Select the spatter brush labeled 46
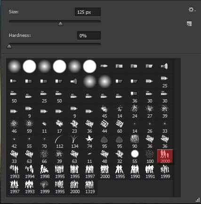 click(14, 127)
